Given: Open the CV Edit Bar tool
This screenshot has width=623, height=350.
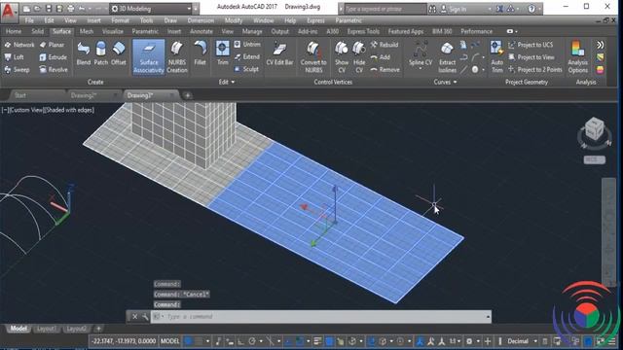Looking at the screenshot, I should pyautogui.click(x=279, y=53).
